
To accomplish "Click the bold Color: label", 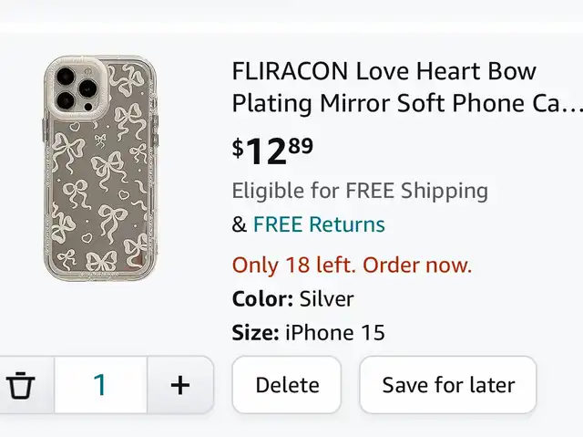I will (263, 299).
